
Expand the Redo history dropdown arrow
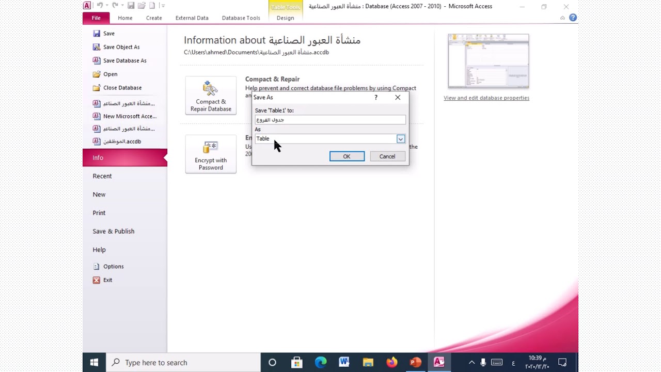click(122, 6)
